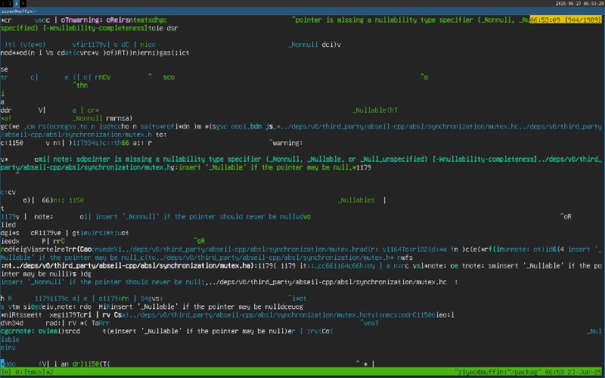Click the 'cgcrnote: ovieai)srcd' text
The width and height of the screenshot is (605, 378).
click(x=40, y=331)
